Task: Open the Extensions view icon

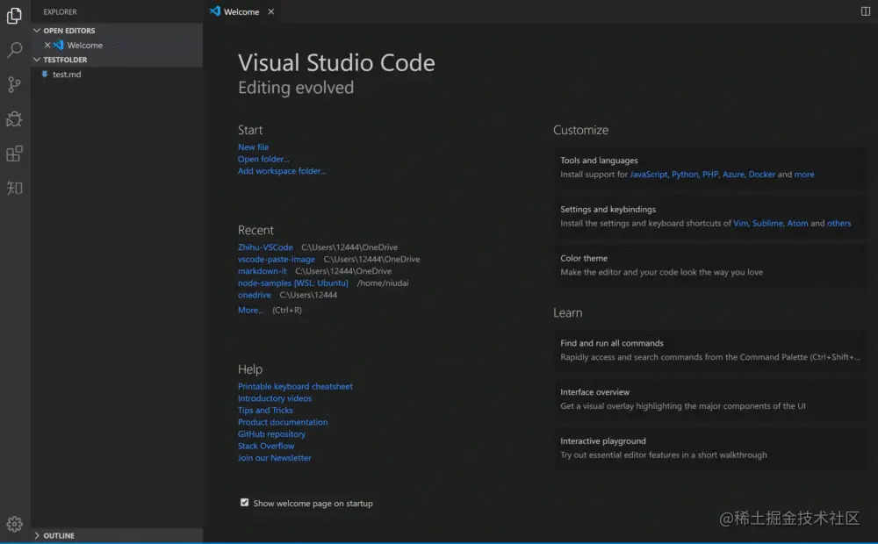Action: (x=15, y=154)
